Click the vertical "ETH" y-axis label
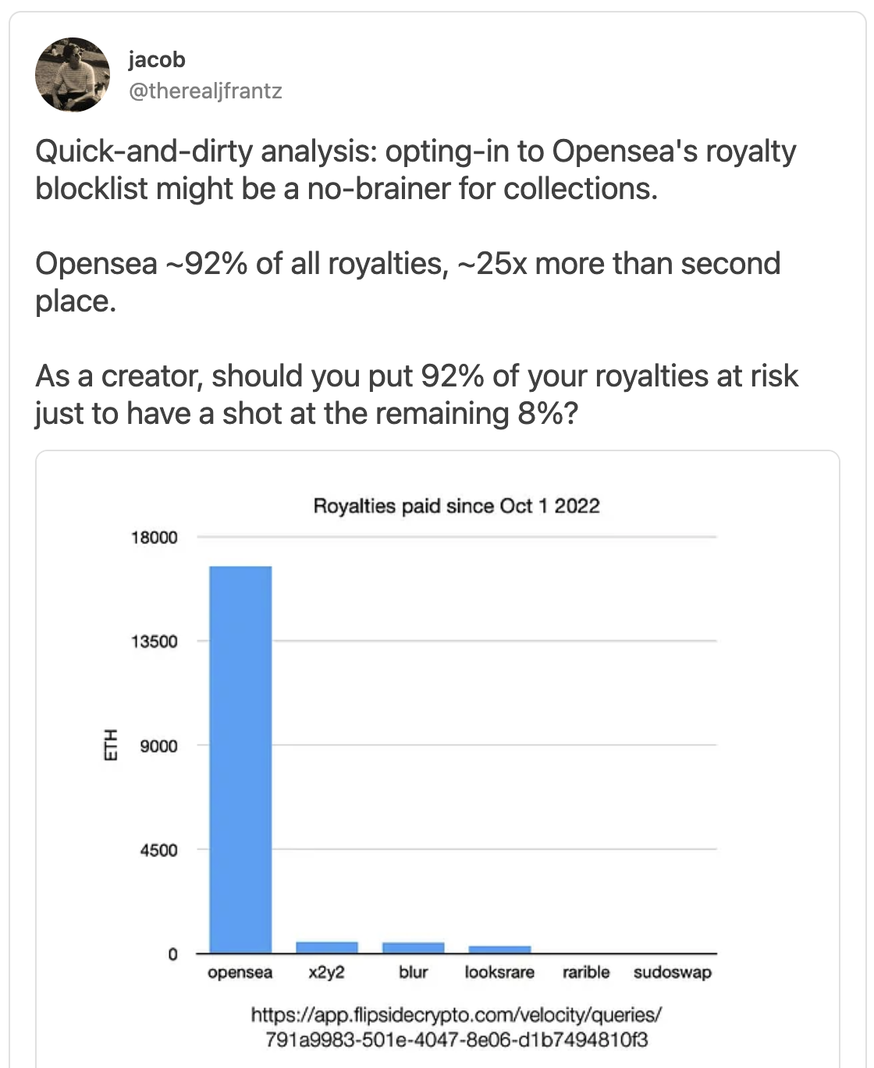This screenshot has height=1068, width=874. click(111, 745)
